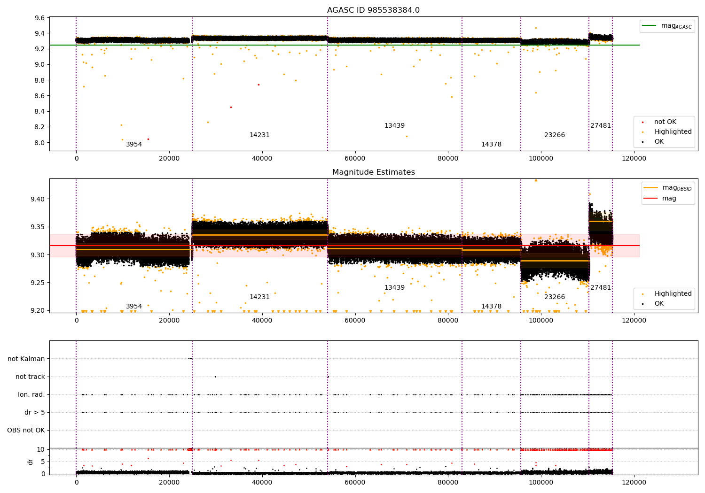Click the 10 tick on the dr axis
705x493 pixels.
[x=41, y=449]
